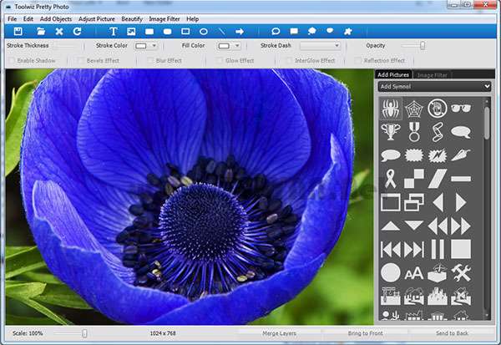This screenshot has height=345, width=501.
Task: Click the puzzle piece toolbar icon
Action: 347,32
